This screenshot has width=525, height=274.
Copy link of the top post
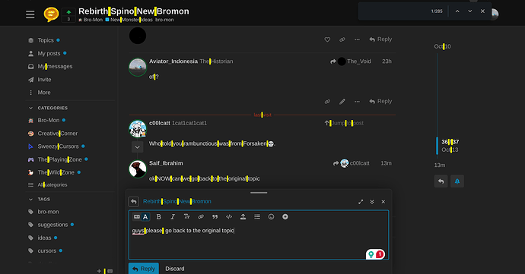pos(342,39)
